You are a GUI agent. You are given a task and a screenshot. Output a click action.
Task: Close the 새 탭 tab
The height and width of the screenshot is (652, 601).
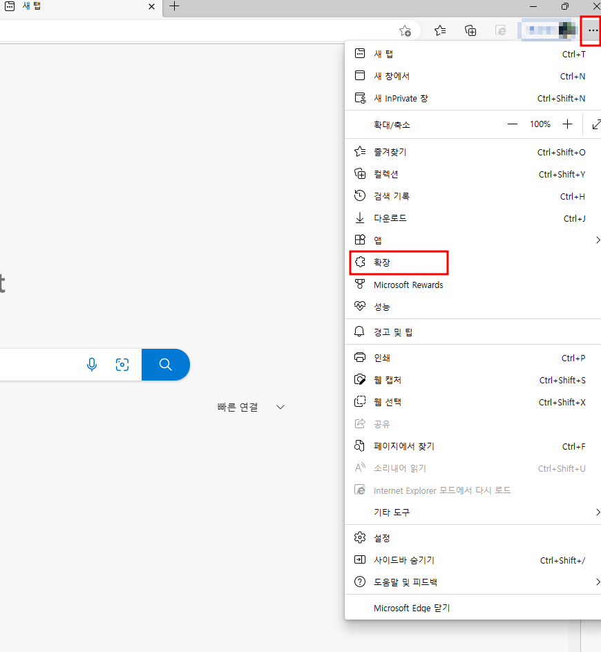tap(151, 7)
